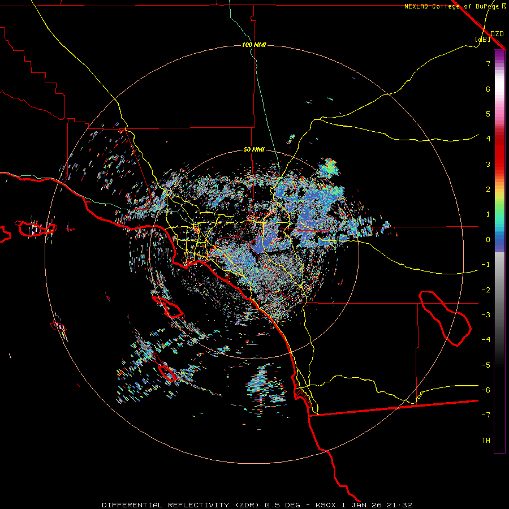Click the '-6' tick on the color scale
The height and width of the screenshot is (509, 509).
pyautogui.click(x=486, y=390)
